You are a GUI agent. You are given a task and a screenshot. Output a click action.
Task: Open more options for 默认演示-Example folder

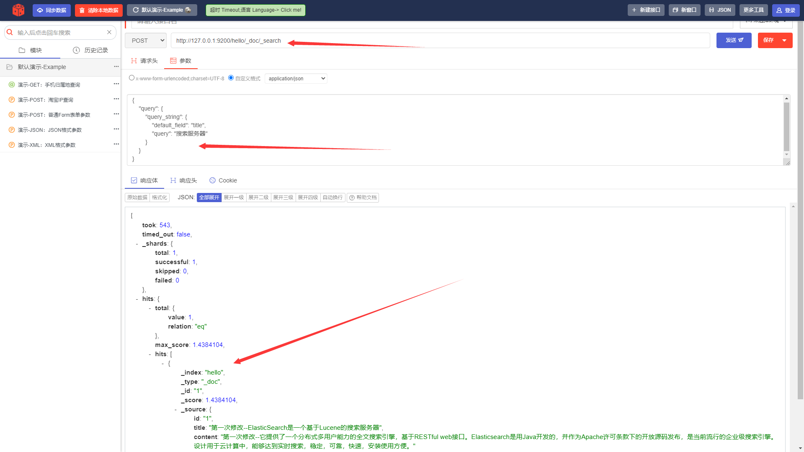pyautogui.click(x=116, y=67)
